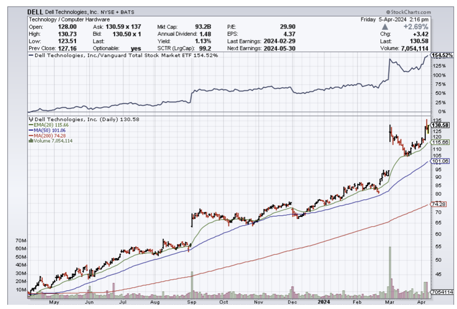
Task: Click the StockCharts.com watermark text
Action: point(410,12)
